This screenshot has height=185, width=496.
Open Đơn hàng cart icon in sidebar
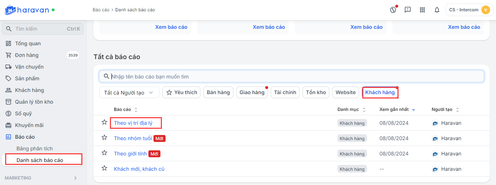pyautogui.click(x=8, y=55)
